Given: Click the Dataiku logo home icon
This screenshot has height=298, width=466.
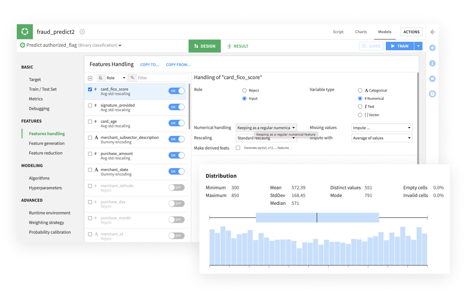Looking at the screenshot, I should coord(25,32).
